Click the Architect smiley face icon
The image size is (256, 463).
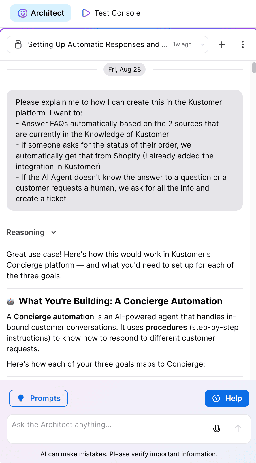point(23,13)
